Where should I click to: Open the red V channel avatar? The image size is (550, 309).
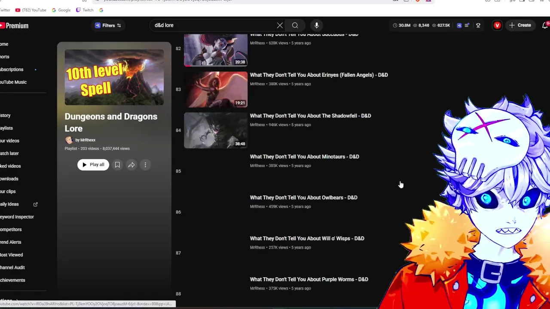(497, 25)
